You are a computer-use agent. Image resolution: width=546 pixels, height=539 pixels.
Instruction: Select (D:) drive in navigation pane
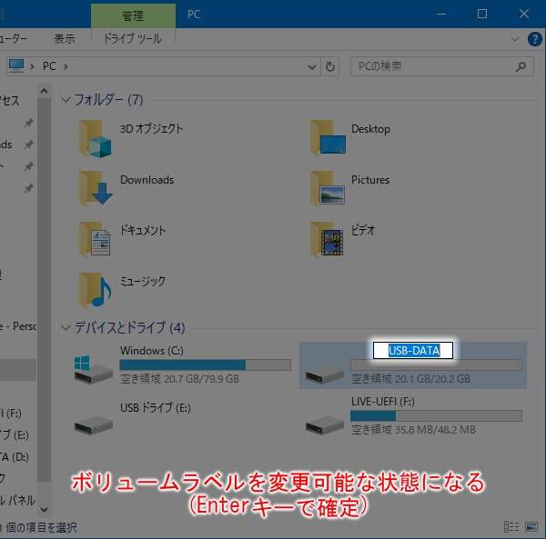pos(15,456)
